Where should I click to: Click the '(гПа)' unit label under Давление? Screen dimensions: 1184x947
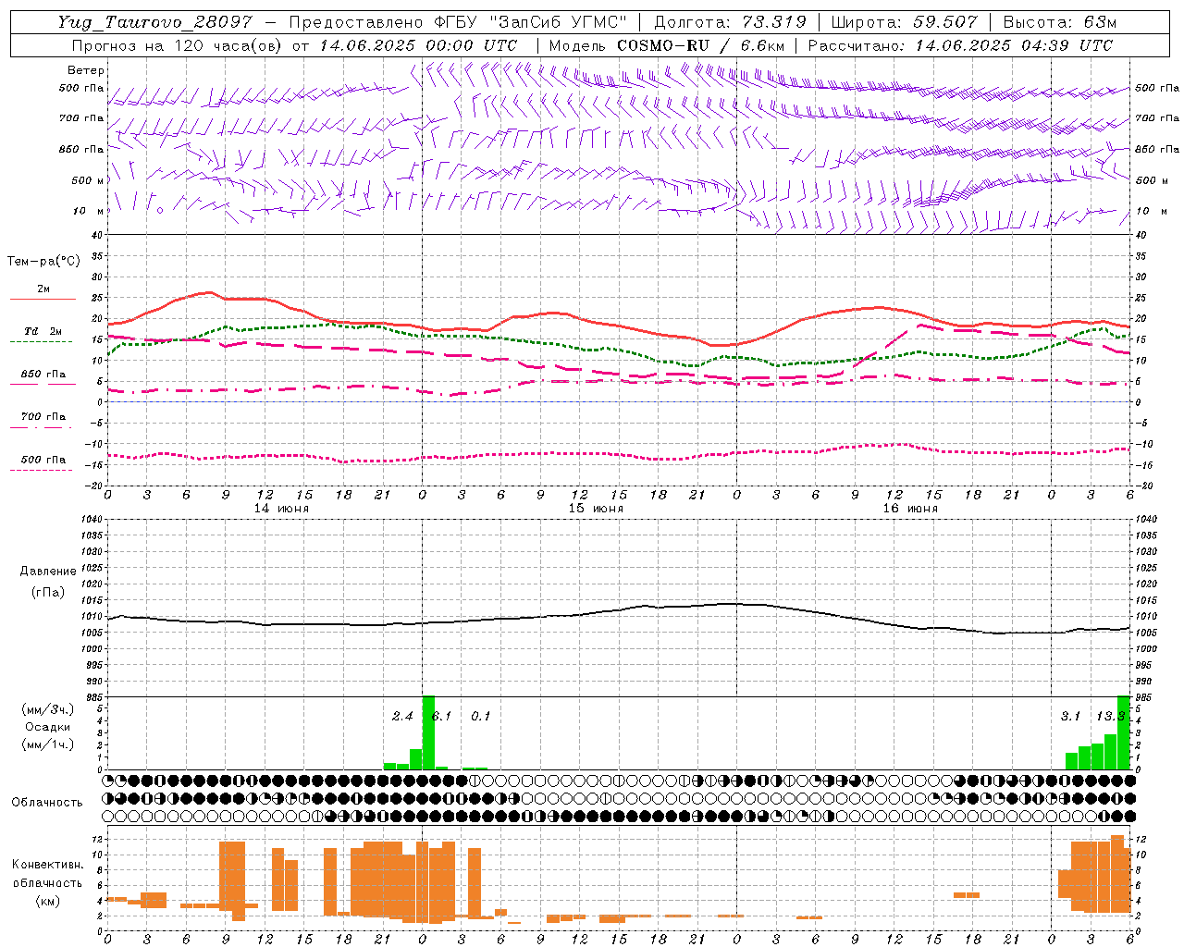coord(48,592)
